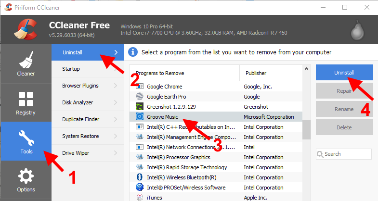Image resolution: width=378 pixels, height=201 pixels.
Task: Click the Piriform CCleaner title bar icon
Action: [x=8, y=8]
